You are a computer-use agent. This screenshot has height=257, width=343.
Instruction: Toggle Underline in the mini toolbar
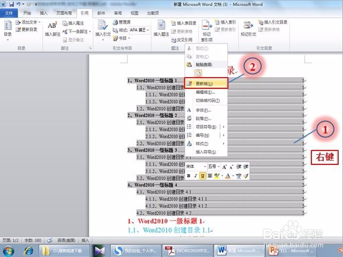[x=203, y=176]
